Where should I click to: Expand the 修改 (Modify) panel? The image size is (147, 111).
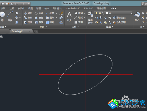(x=44, y=26)
